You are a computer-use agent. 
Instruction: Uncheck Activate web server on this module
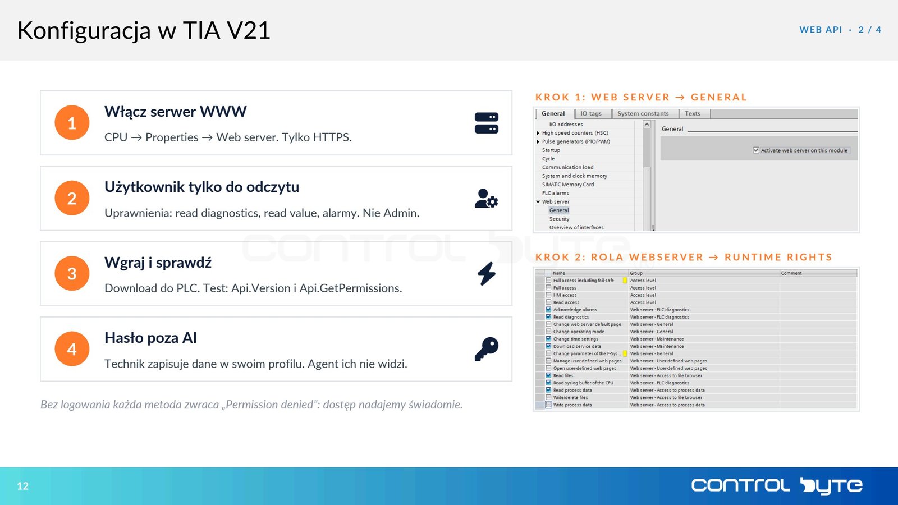coord(756,150)
